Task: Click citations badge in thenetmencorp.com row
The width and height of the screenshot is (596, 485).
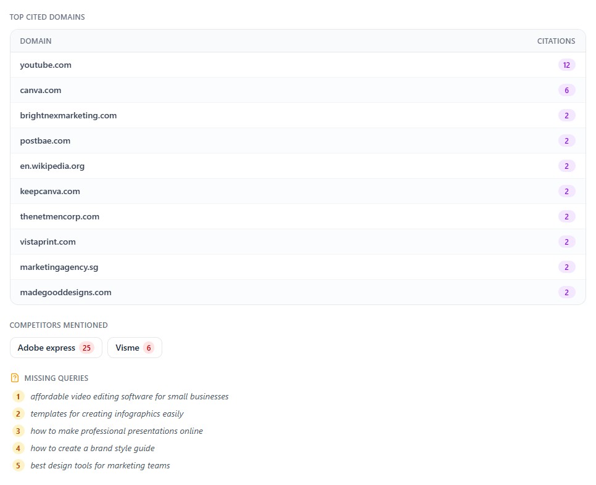Action: pos(566,216)
